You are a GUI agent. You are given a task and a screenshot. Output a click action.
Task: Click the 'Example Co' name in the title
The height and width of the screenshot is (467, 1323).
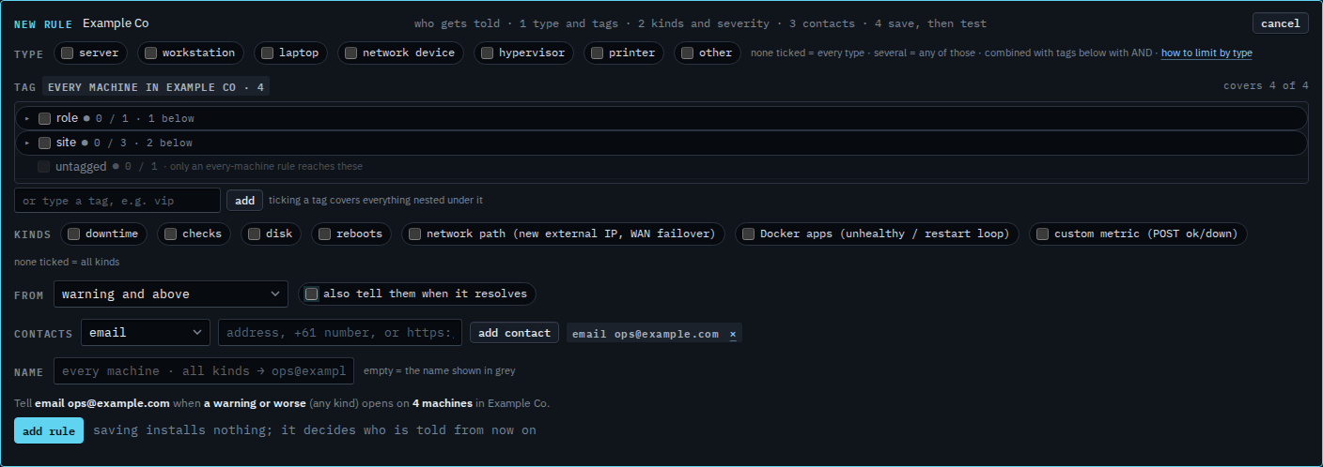pyautogui.click(x=116, y=23)
